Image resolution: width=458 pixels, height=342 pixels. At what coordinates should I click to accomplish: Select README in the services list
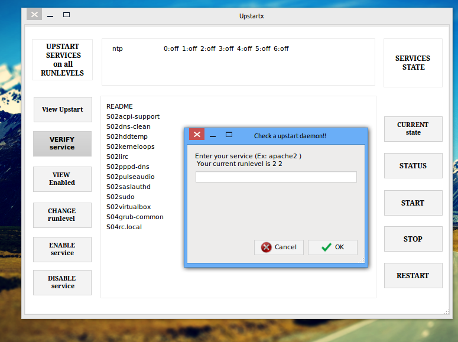(119, 106)
